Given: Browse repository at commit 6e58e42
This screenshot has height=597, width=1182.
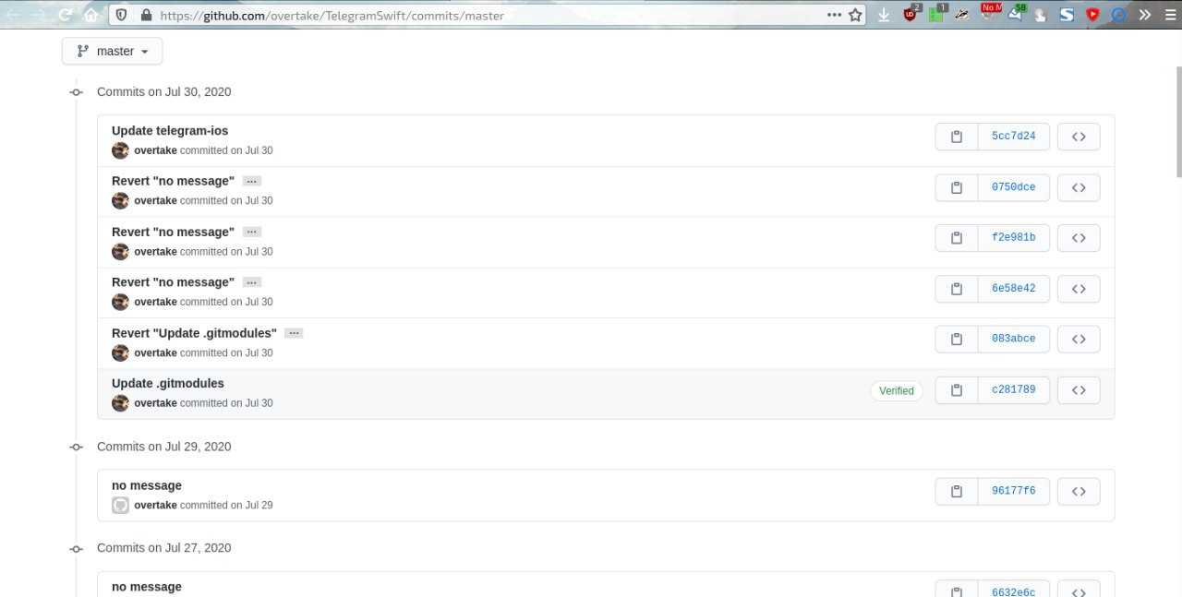Looking at the screenshot, I should [x=1079, y=289].
